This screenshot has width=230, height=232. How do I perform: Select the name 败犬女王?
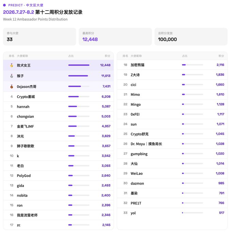[24, 65]
